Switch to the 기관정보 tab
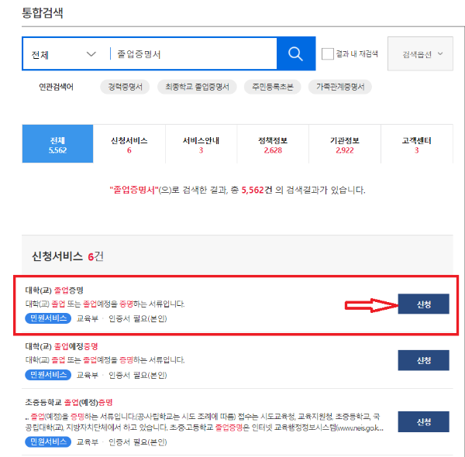The height and width of the screenshot is (457, 465). point(345,144)
